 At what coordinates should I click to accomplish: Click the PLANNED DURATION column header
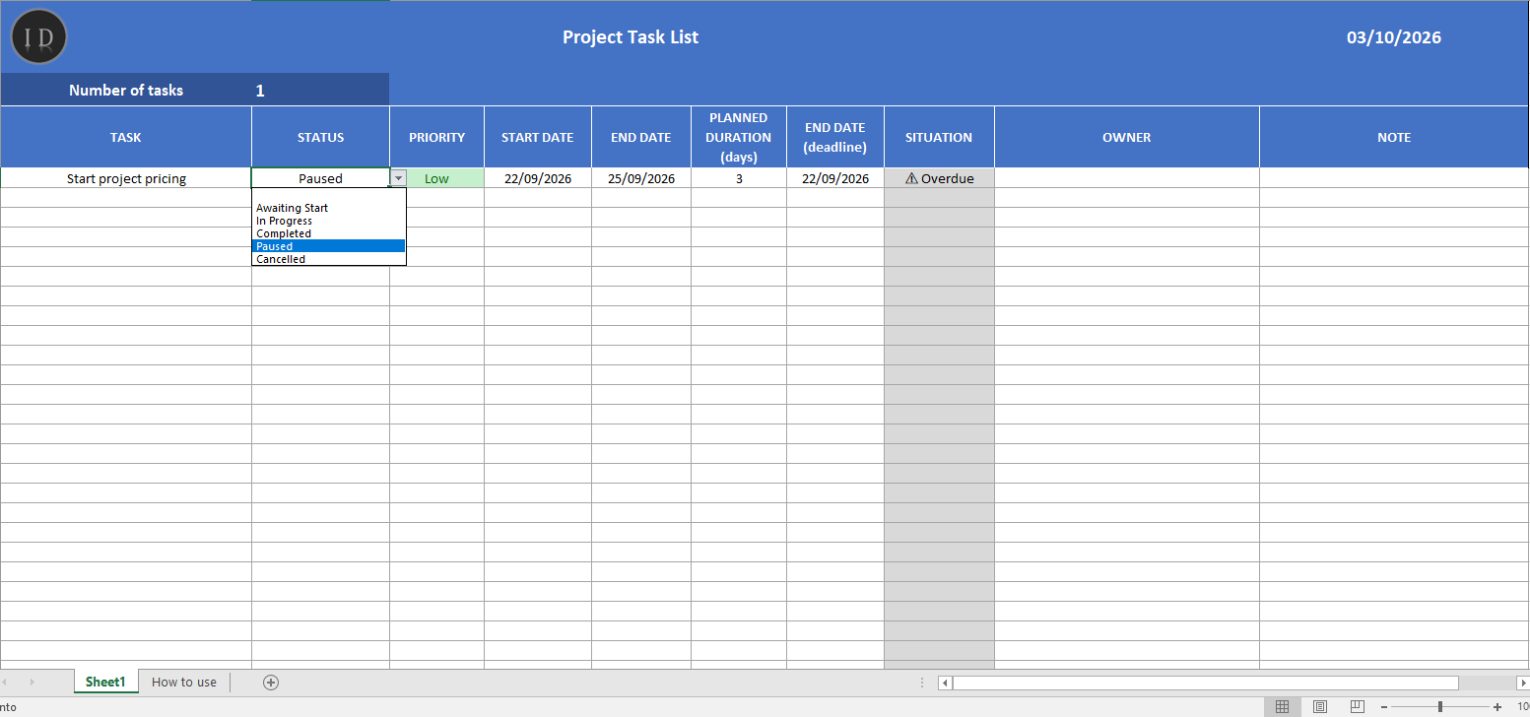739,137
